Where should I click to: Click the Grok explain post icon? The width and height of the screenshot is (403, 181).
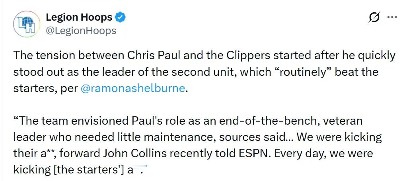[x=374, y=18]
